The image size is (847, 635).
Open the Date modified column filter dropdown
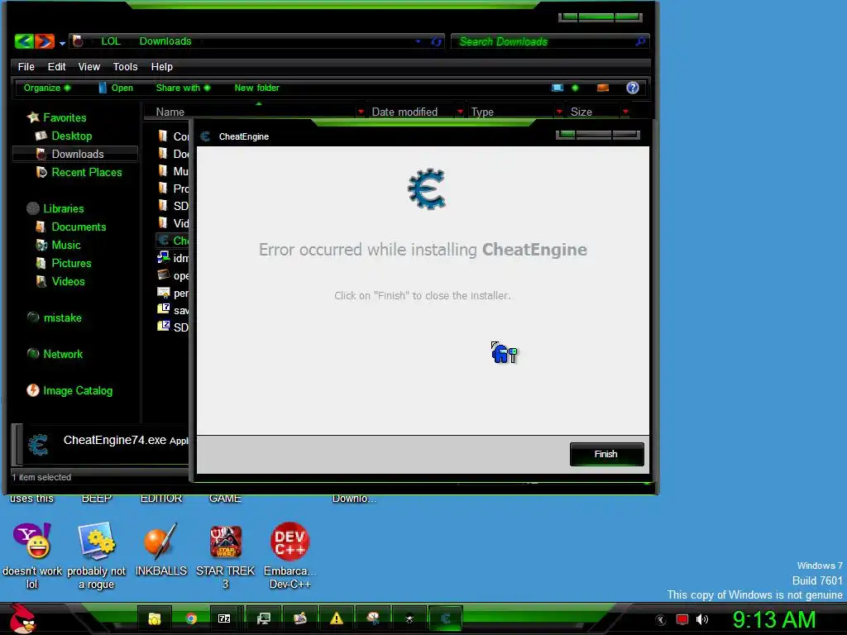[x=460, y=112]
